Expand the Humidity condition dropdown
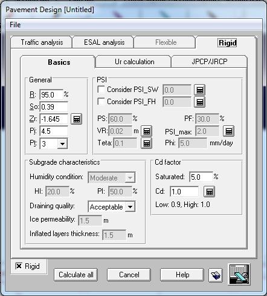267x296 pixels. pos(130,178)
